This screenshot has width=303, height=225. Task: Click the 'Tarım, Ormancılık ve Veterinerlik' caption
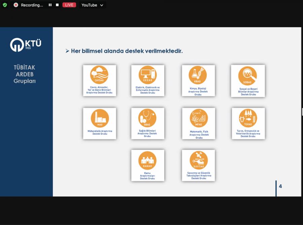click(248, 134)
